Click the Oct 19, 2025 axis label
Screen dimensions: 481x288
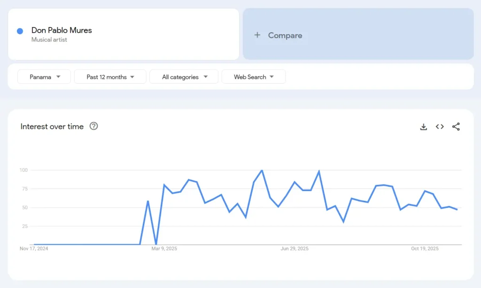click(425, 249)
